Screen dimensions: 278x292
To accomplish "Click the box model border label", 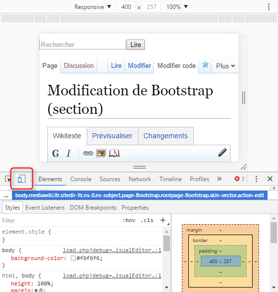I will click(200, 241).
